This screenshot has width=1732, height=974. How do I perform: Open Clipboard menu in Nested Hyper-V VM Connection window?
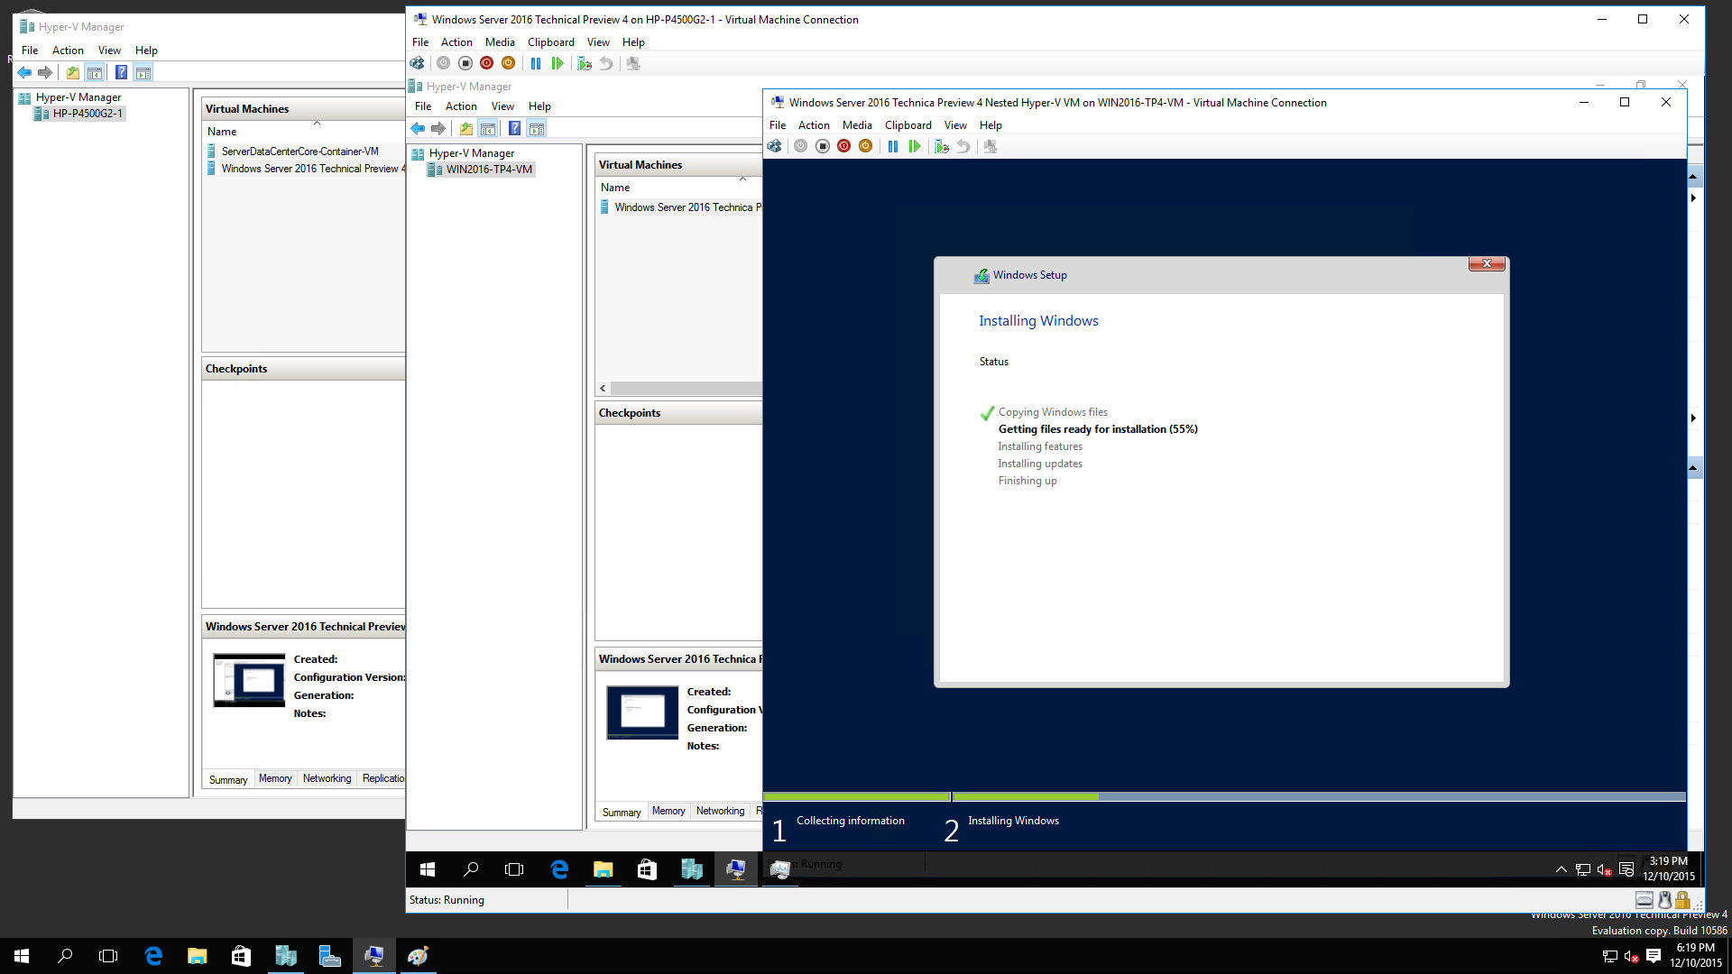pyautogui.click(x=908, y=125)
